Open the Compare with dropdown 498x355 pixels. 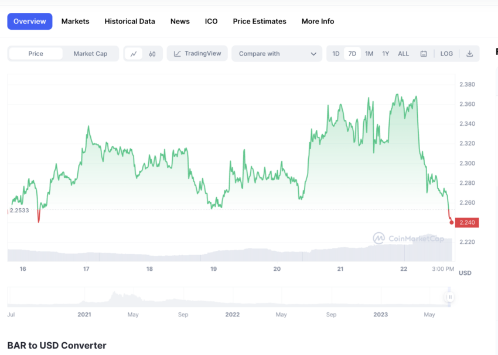(277, 54)
